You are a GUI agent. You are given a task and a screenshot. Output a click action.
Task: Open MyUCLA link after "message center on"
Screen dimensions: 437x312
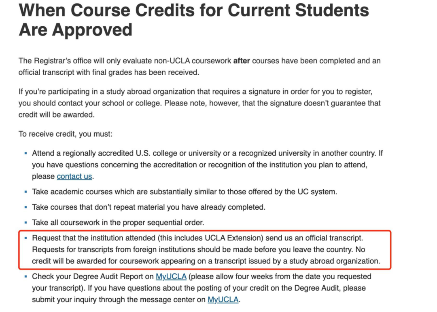point(223,299)
